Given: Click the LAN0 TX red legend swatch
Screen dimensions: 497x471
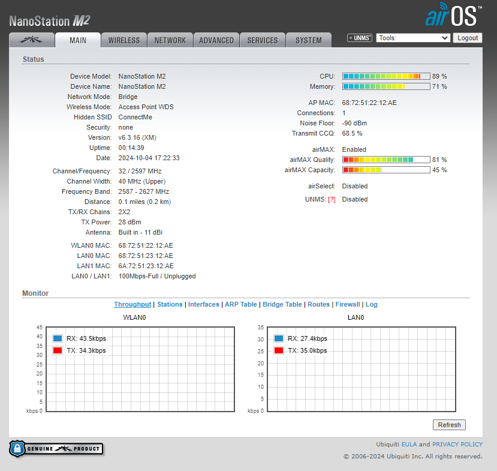Looking at the screenshot, I should click(x=279, y=350).
